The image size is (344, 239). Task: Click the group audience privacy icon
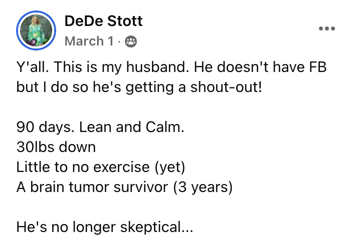click(x=131, y=41)
